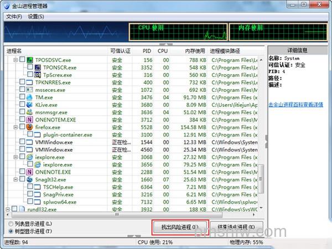Tick the checkbox for ONENOTE.EXE
332x249 pixels.
(22, 172)
